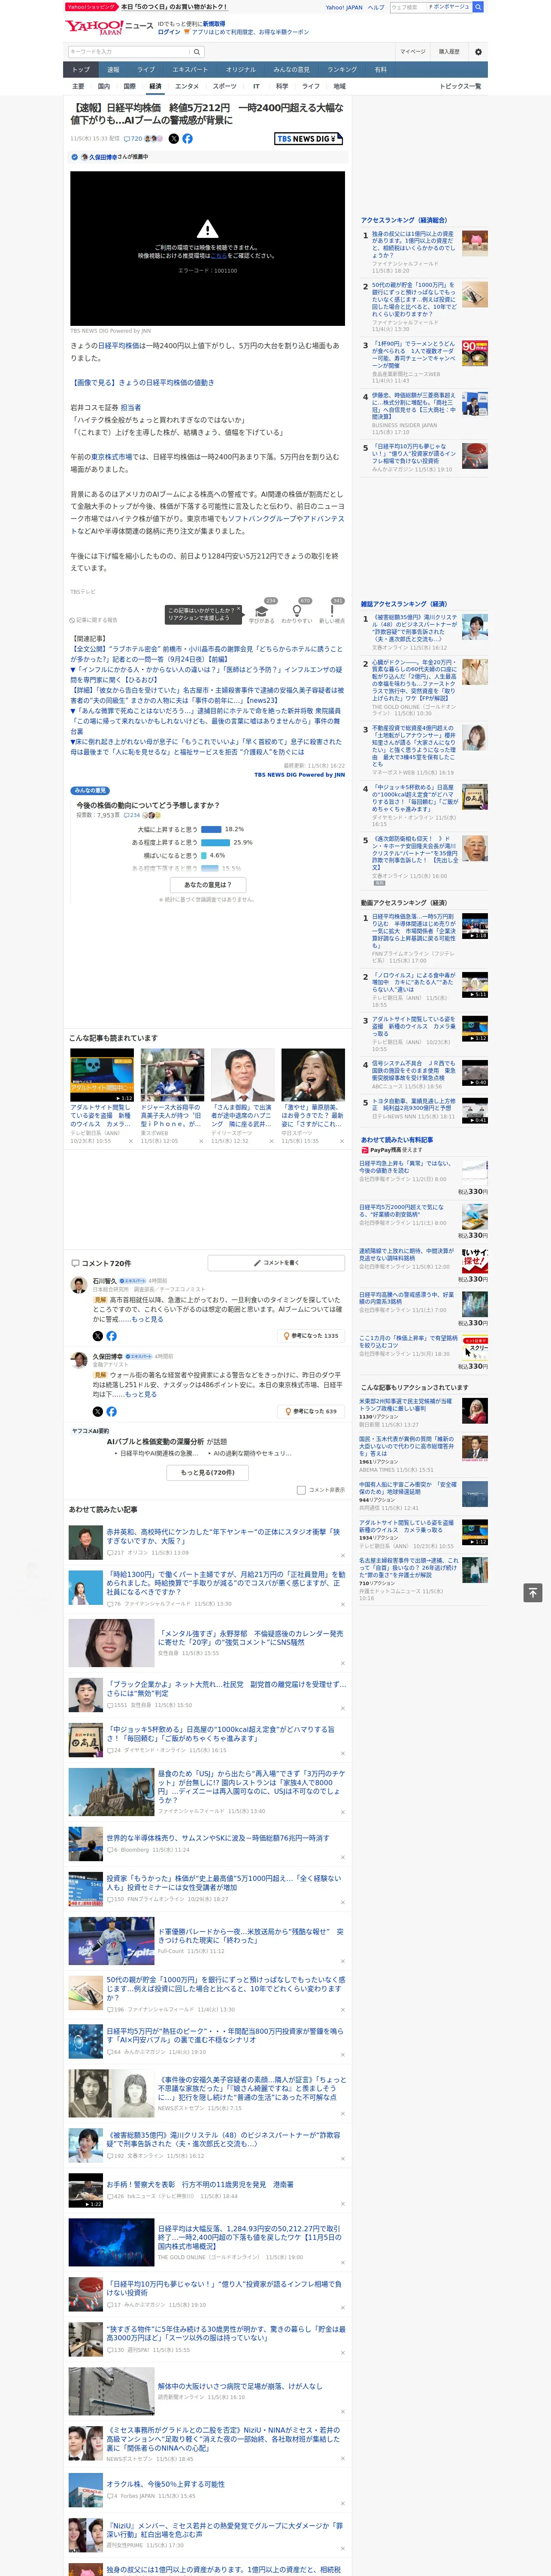The width and height of the screenshot is (551, 2576).
Task: Share 石川智久 comment on Facebook
Action: [111, 1336]
